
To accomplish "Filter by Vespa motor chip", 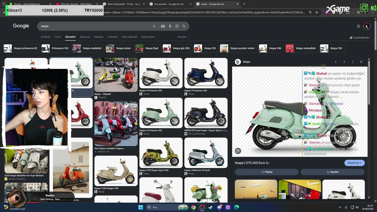I will click(x=119, y=48).
